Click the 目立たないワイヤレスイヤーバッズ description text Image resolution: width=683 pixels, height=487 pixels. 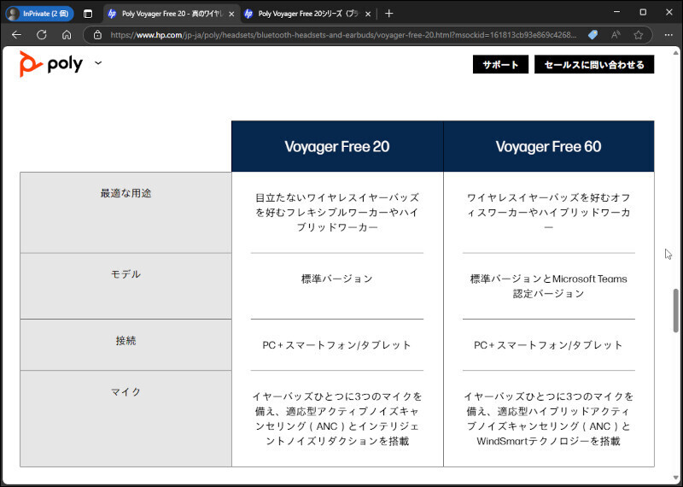click(x=337, y=213)
